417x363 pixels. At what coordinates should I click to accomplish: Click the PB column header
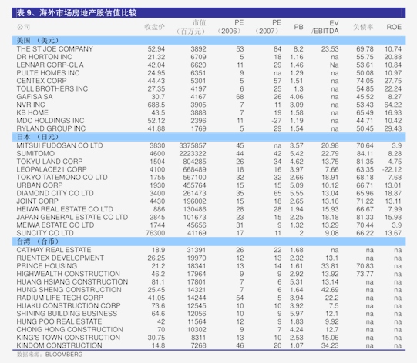tap(298, 27)
